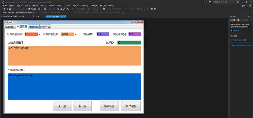253x118 pixels.
Task: Open the 文件(F) menu
Action: click(x=4, y=6)
